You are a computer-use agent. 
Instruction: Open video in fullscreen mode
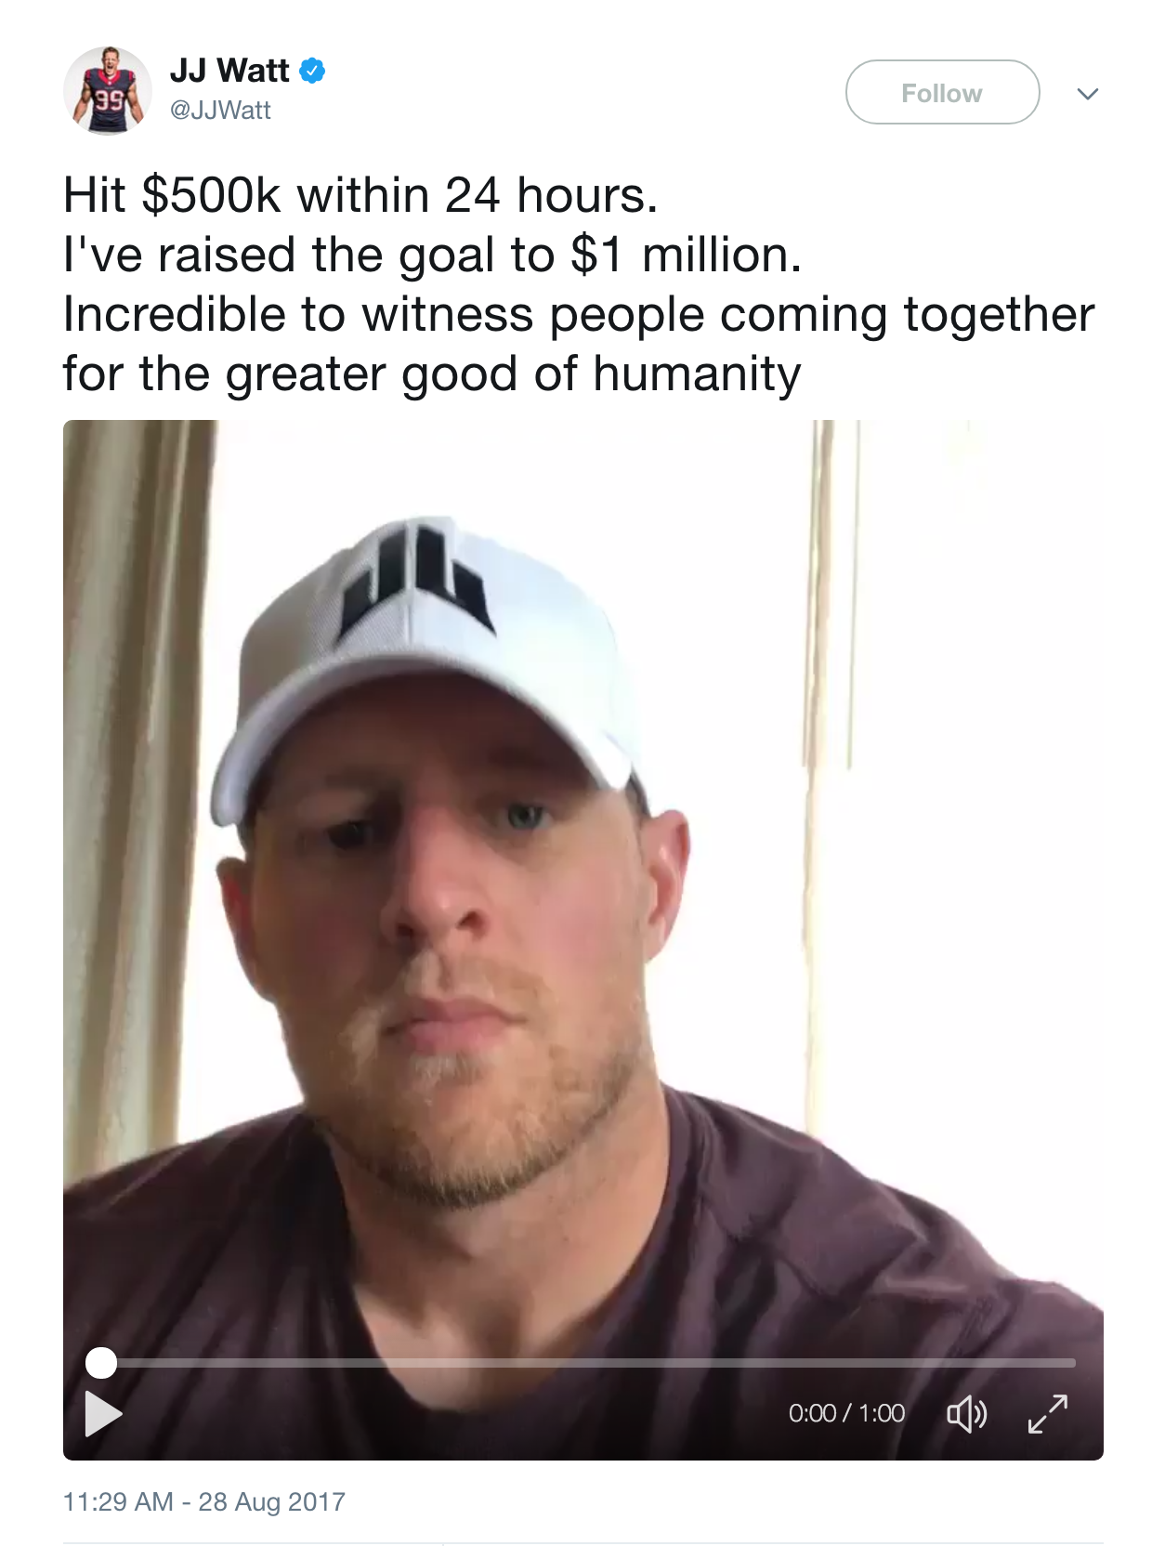coord(1048,1414)
